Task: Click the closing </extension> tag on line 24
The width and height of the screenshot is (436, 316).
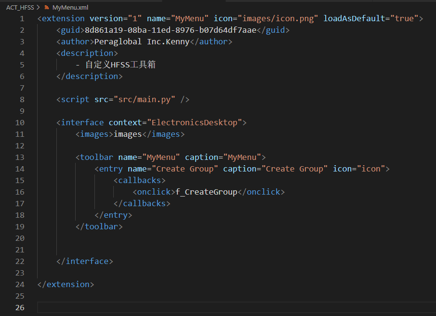Action: coord(65,284)
